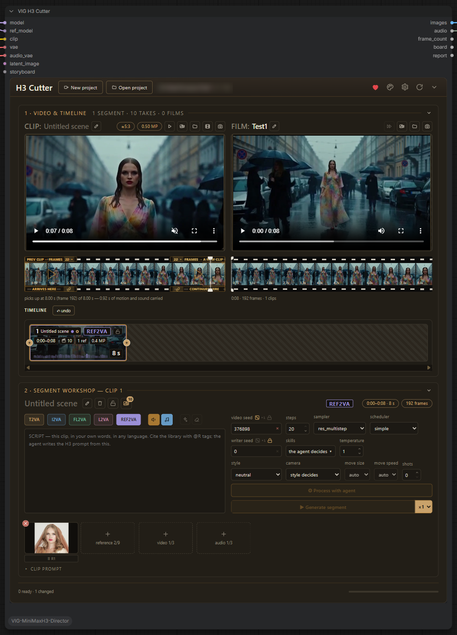Click the New project button

click(80, 88)
